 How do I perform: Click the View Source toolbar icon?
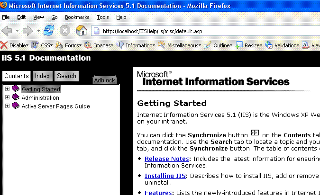[x=305, y=45]
